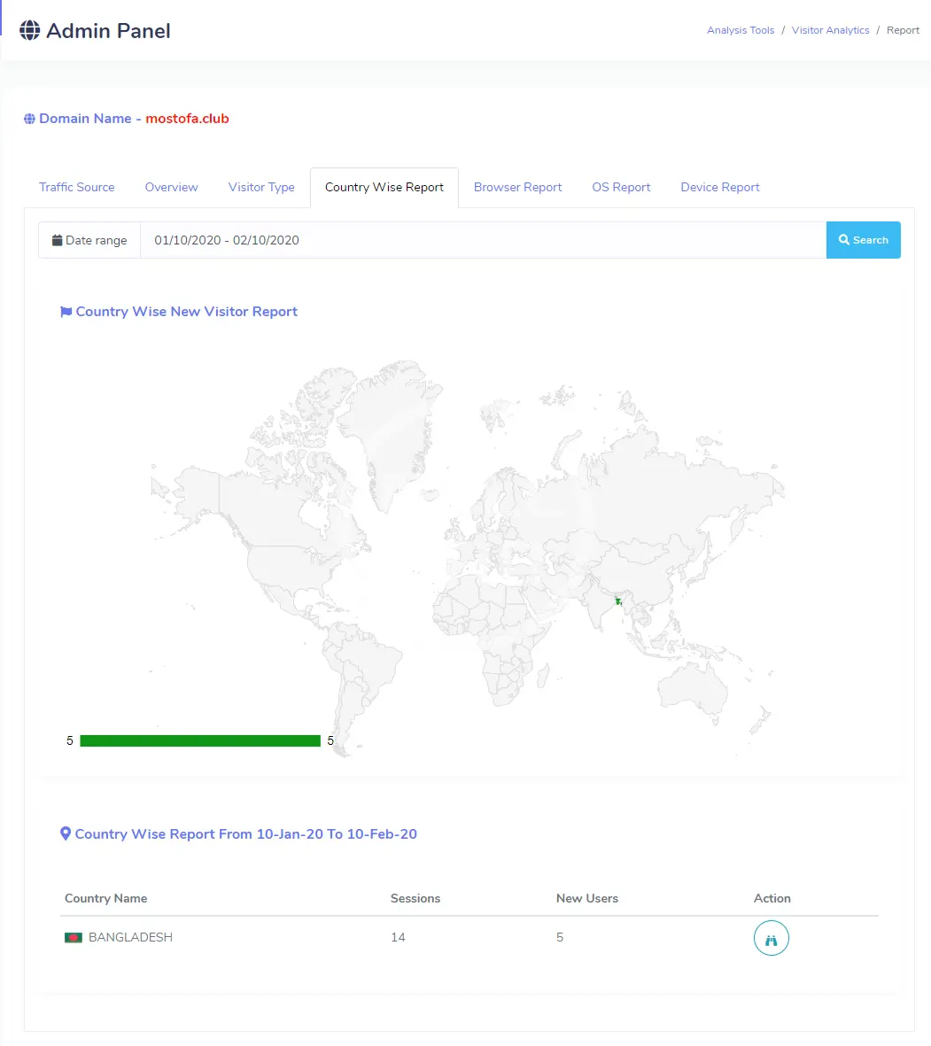Click Bangladesh highlighted green on the map
This screenshot has width=931, height=1046.
[x=618, y=602]
